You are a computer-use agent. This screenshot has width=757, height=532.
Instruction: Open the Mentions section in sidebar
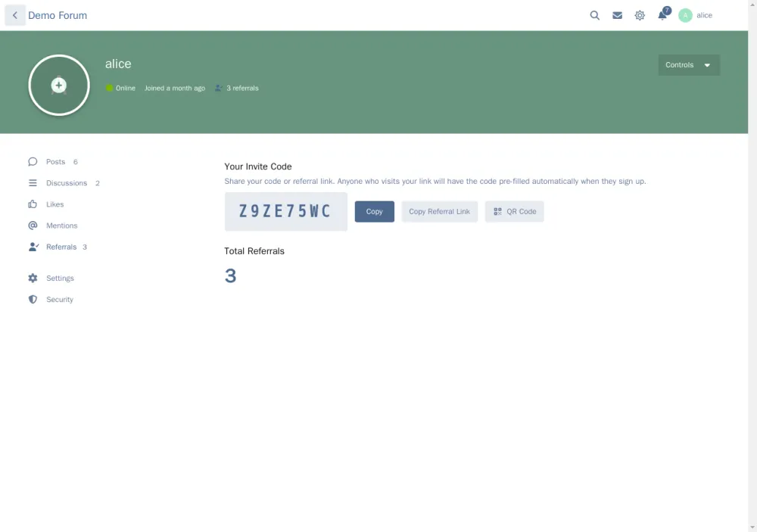(53, 226)
